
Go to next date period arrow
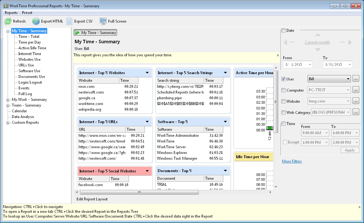350,42
